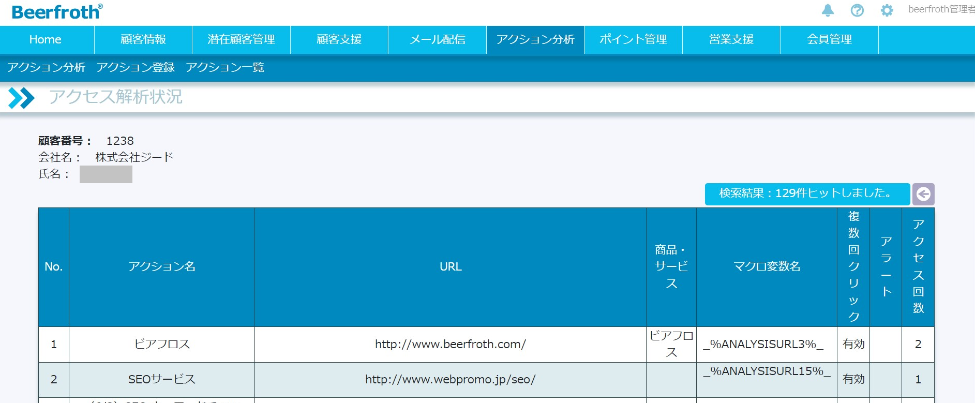Open the アクション一覧 submenu link

click(x=225, y=68)
